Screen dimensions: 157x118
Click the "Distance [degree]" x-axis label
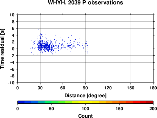click(85, 96)
